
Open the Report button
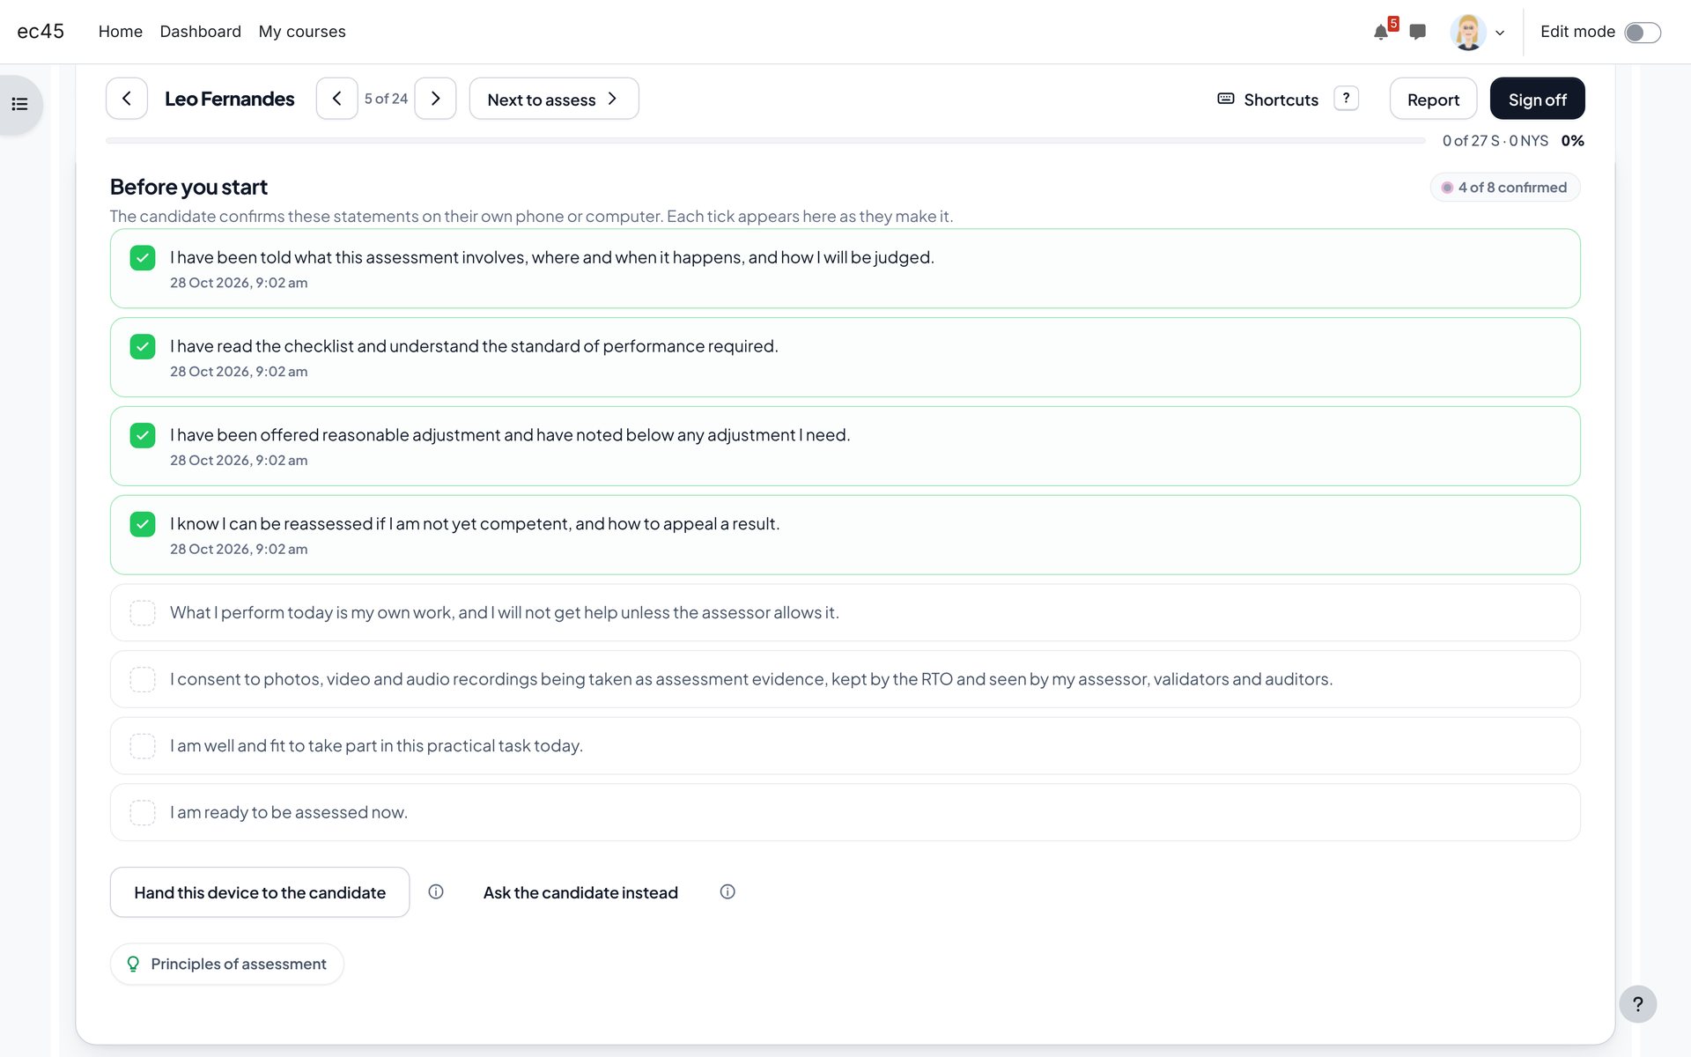[x=1433, y=99]
